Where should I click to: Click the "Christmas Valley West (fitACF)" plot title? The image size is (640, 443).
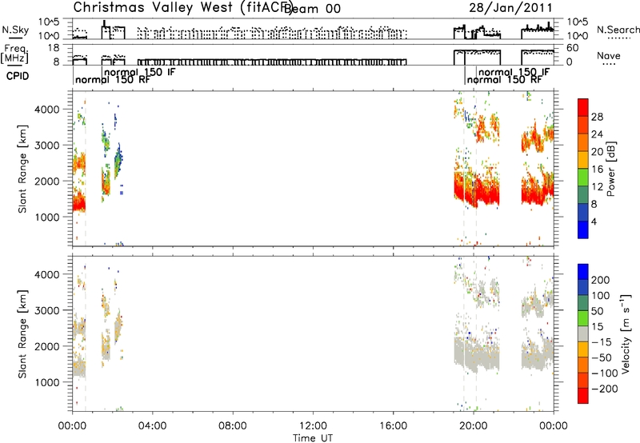pos(182,7)
